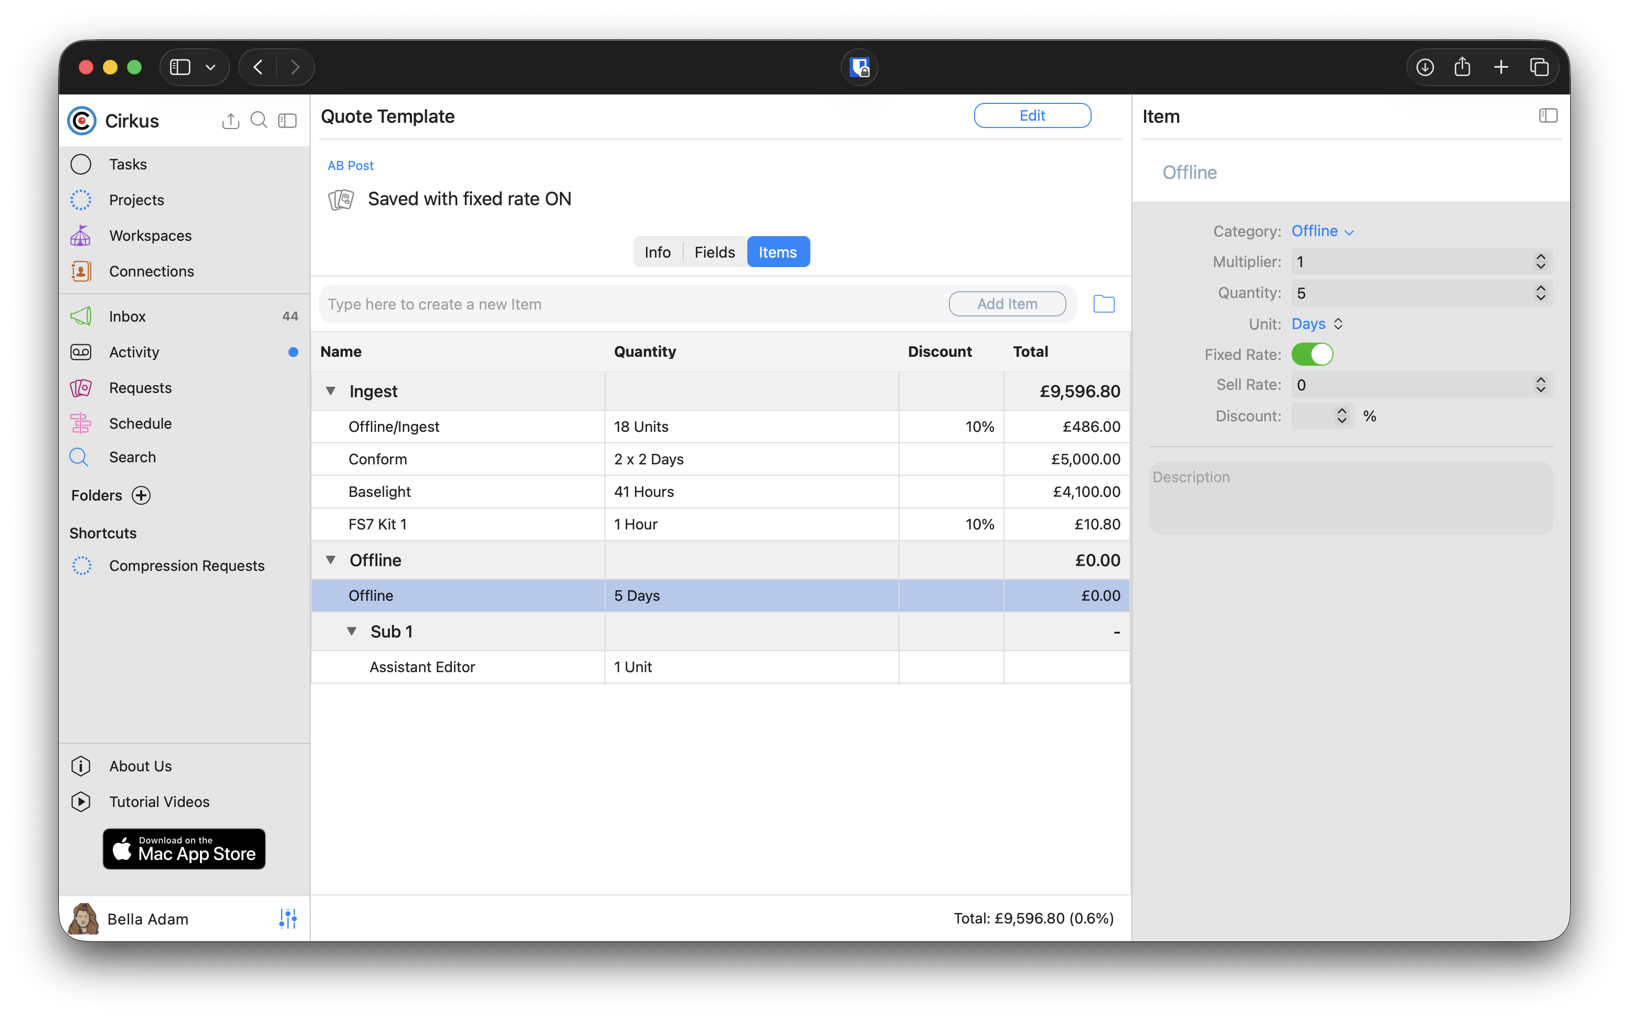Click the Cirkus logo
Viewport: 1629px width, 1019px height.
[81, 121]
